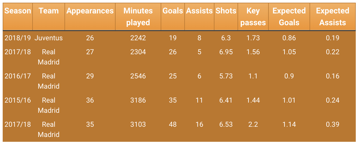Click the 2018/19 season cell
This screenshot has width=359, height=145.
(18, 38)
